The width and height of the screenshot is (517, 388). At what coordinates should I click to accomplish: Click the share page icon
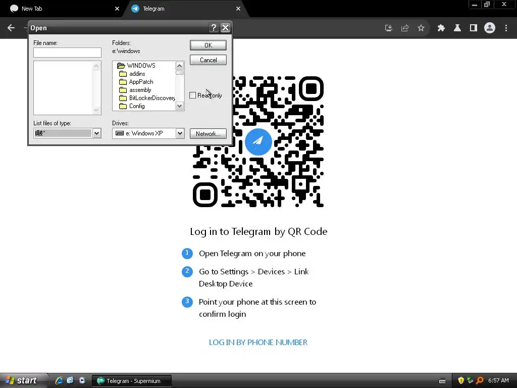[405, 28]
